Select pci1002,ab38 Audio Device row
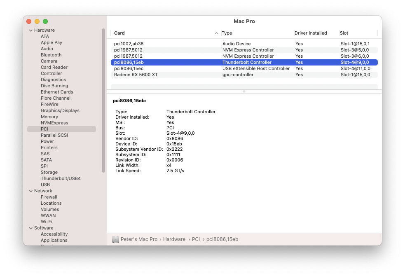 (x=244, y=44)
